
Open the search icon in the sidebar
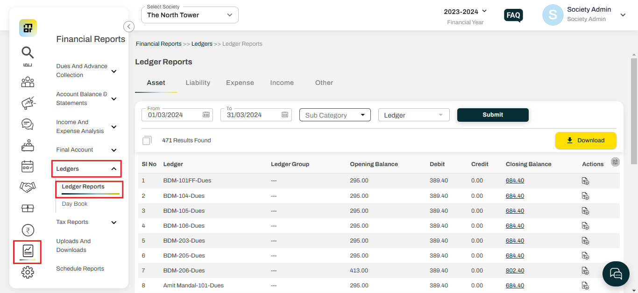click(x=27, y=52)
